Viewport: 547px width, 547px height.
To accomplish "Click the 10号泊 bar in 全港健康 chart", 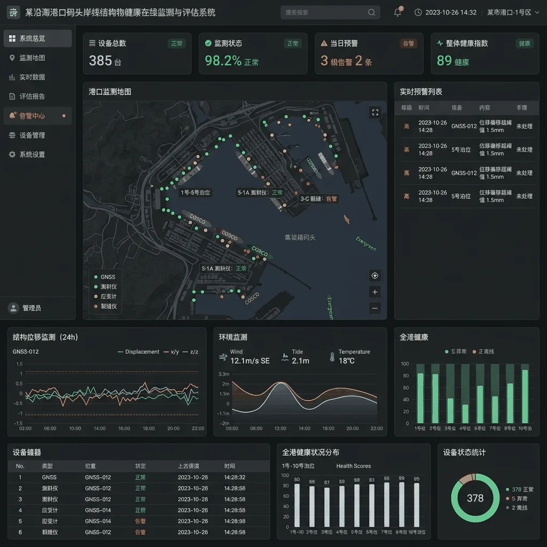I will pos(525,396).
